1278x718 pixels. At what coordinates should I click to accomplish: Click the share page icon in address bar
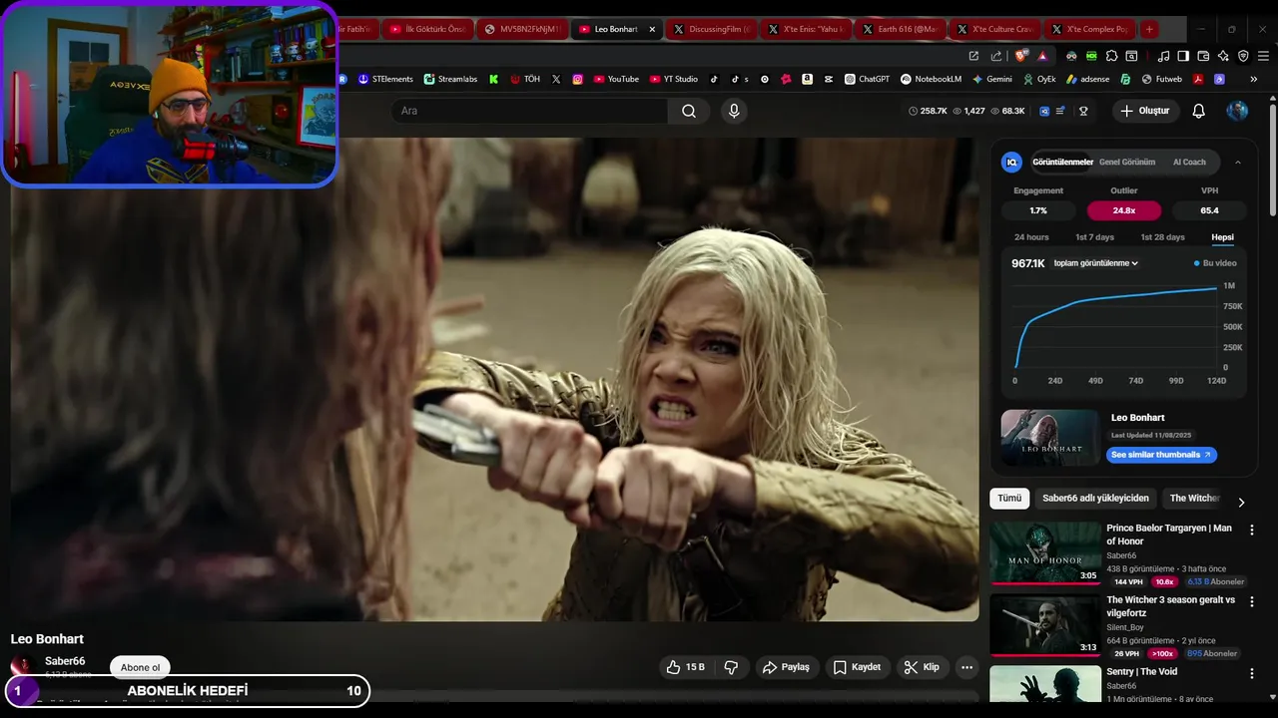[x=996, y=56]
